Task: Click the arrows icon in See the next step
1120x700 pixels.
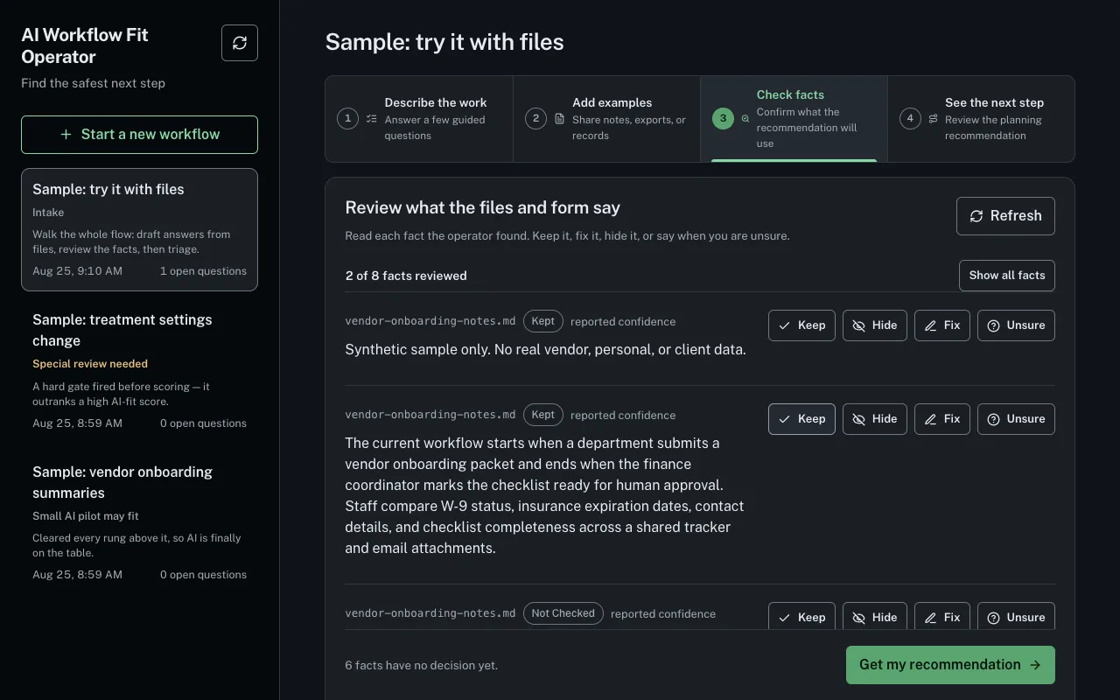Action: 934,119
